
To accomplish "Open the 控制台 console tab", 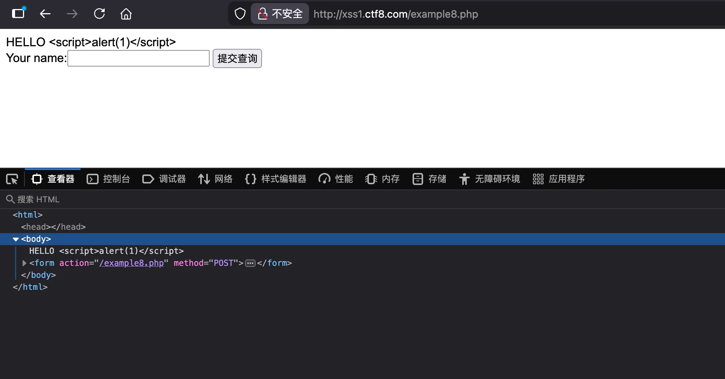I will [x=108, y=179].
